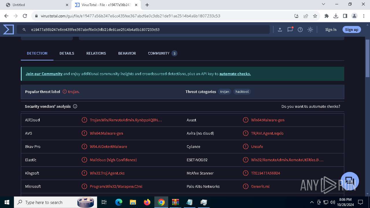370x208 pixels.
Task: Click the alert icon in AliCloud row
Action: click(x=84, y=120)
